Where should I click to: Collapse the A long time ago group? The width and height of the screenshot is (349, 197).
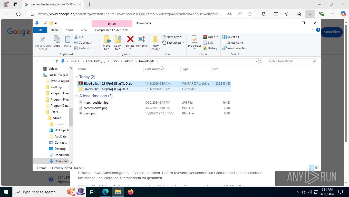coord(77,96)
